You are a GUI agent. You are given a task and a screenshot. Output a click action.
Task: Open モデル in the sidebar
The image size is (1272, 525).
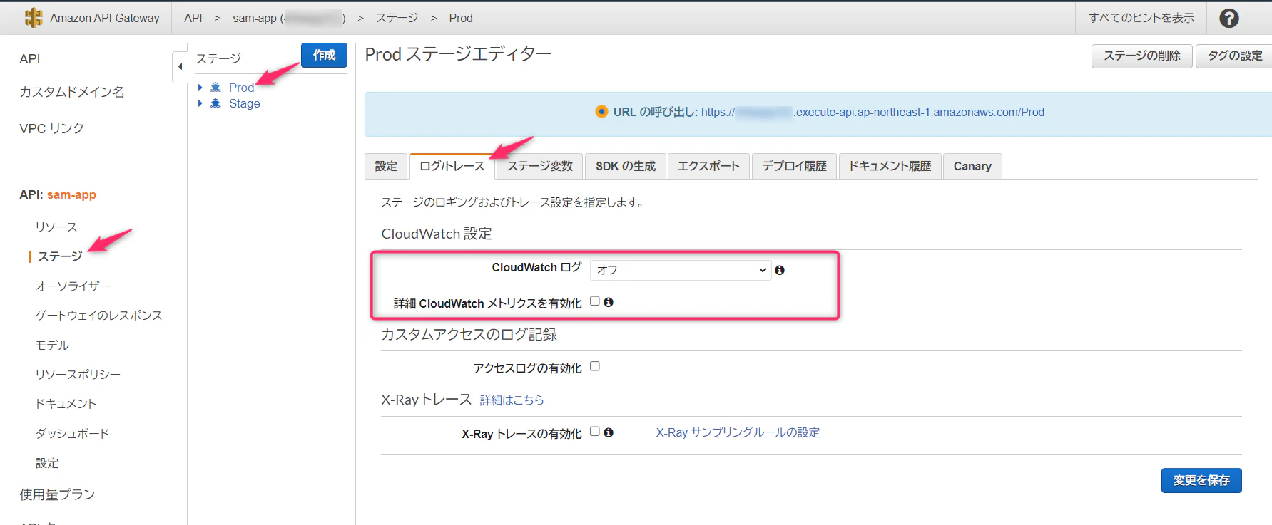point(53,345)
